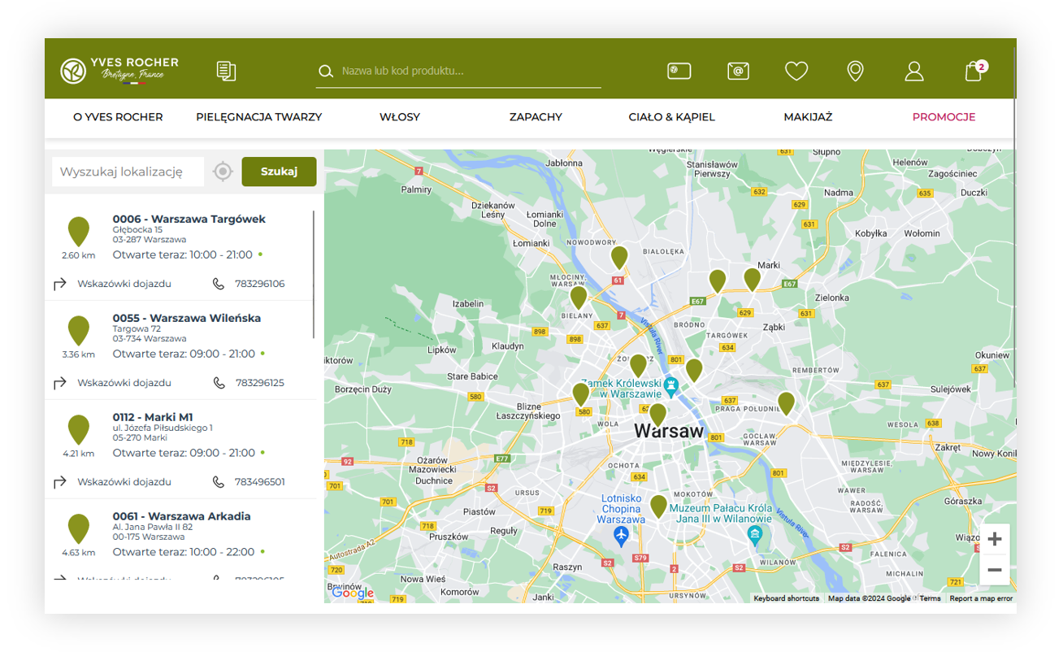Click the Google logo on the map
1063x652 pixels.
point(353,593)
